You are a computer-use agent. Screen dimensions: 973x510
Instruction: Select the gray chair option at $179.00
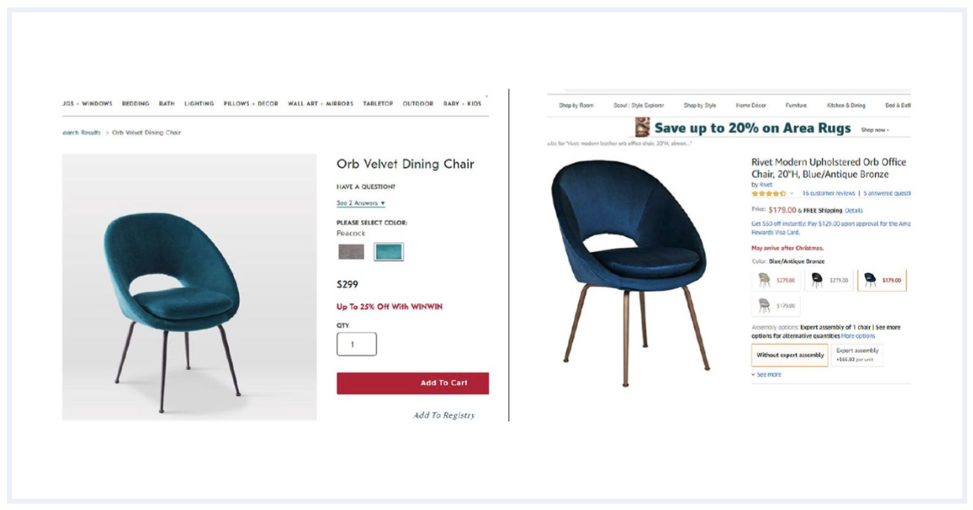tap(776, 305)
